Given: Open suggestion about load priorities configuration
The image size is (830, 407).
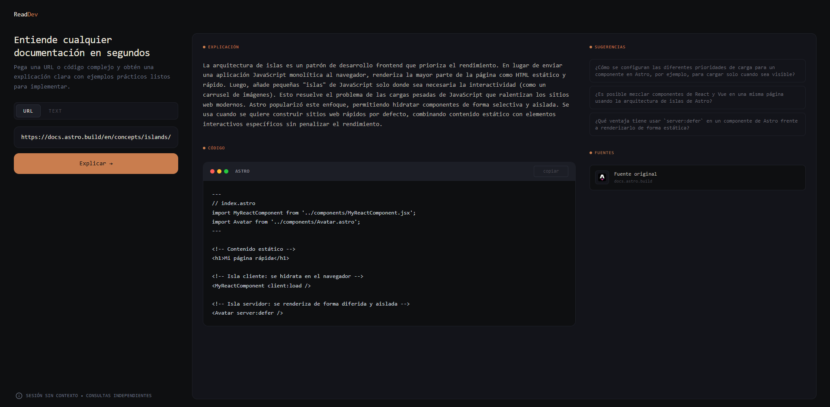Looking at the screenshot, I should (x=697, y=71).
